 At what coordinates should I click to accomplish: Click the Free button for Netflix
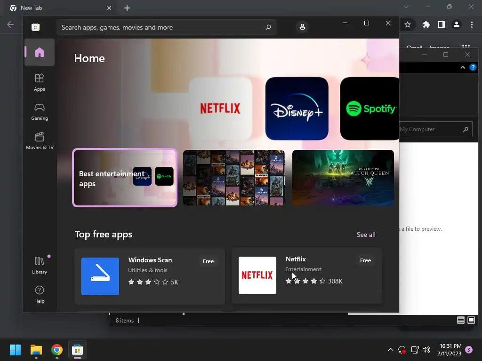pyautogui.click(x=365, y=260)
